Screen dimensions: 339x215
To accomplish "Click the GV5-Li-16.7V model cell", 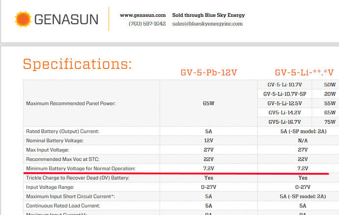I will point(284,122).
